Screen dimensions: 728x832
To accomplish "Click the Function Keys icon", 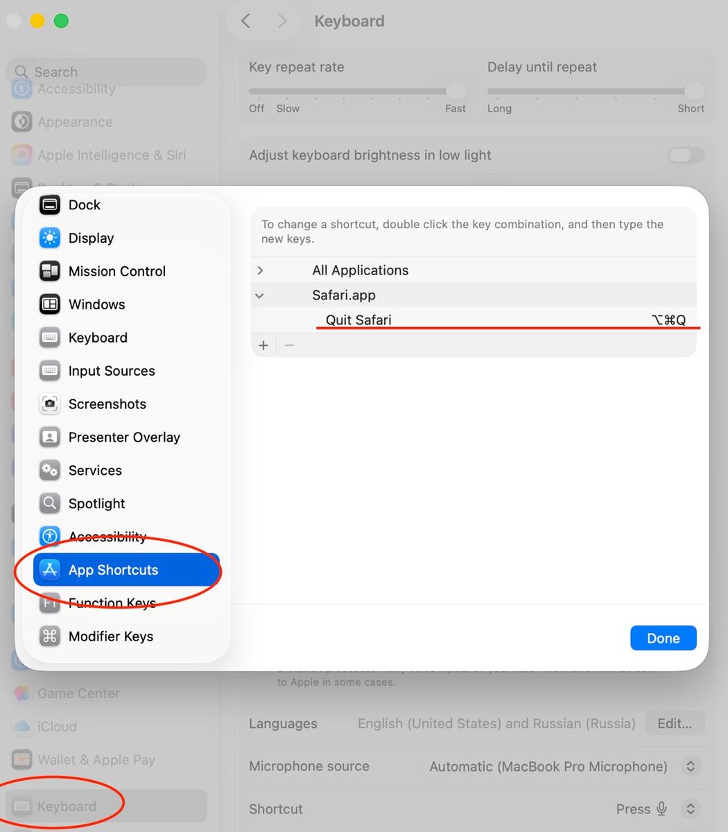I will point(50,603).
